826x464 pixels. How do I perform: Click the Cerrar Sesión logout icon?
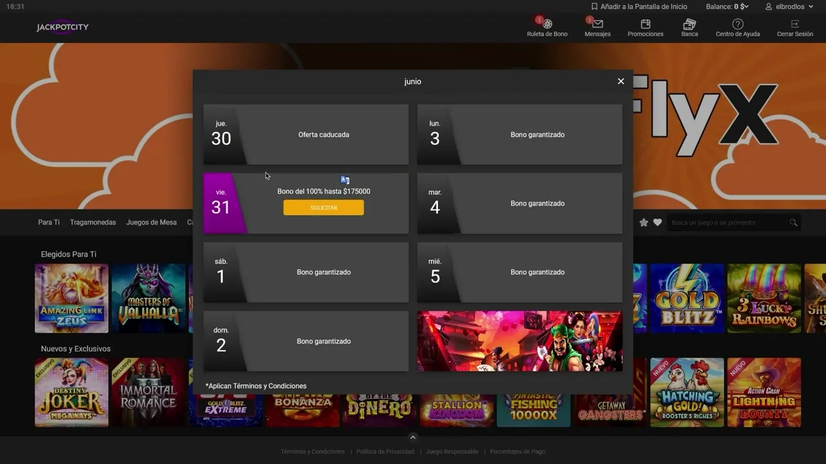click(795, 24)
